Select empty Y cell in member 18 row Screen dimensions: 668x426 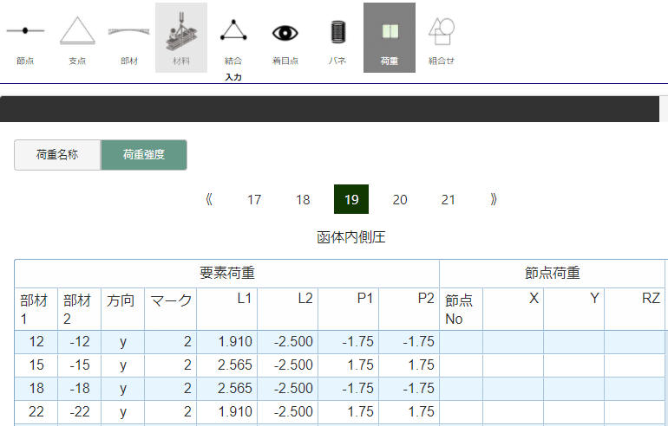point(573,389)
